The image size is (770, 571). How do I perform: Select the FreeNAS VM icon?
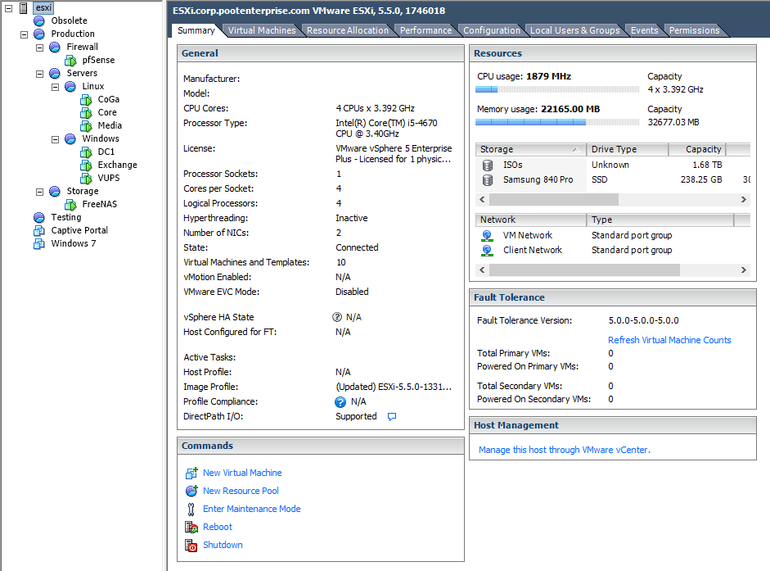click(x=70, y=204)
